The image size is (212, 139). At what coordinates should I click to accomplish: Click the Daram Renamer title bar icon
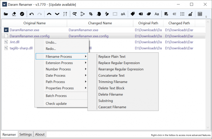[x=5, y=4]
